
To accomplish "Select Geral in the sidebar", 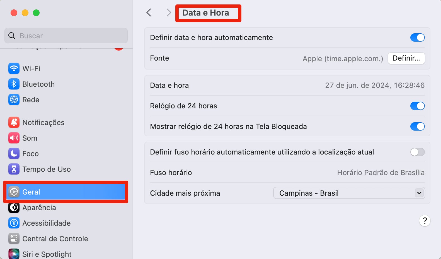I will [x=66, y=192].
